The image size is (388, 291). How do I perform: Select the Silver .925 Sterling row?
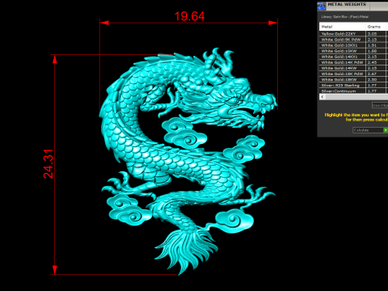(353, 85)
